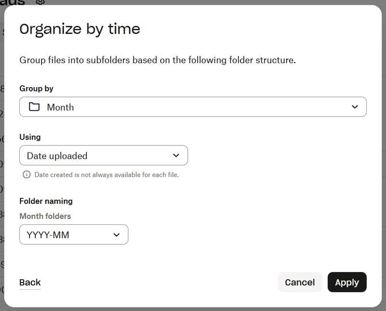The height and width of the screenshot is (311, 386).
Task: Click the Using label
Action: pos(30,137)
